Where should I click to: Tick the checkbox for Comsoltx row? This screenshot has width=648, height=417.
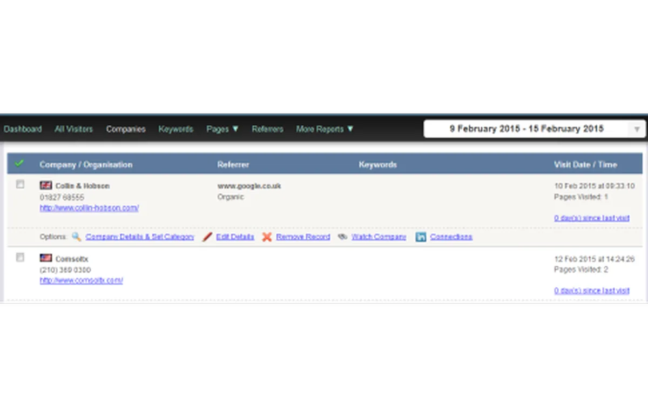point(20,258)
